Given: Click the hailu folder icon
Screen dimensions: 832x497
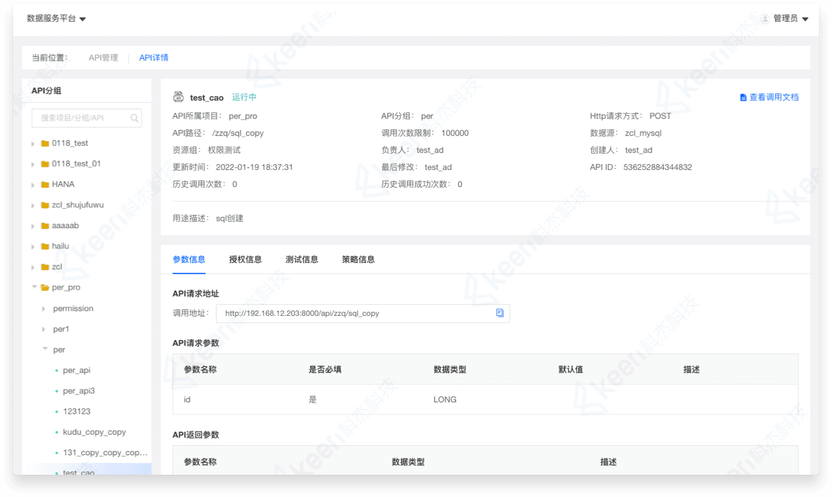Looking at the screenshot, I should [45, 247].
